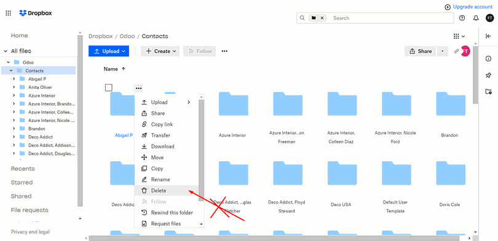Open the help question mark icon

click(x=462, y=18)
